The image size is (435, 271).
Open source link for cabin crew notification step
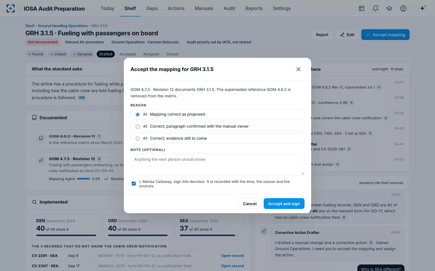pos(385,118)
